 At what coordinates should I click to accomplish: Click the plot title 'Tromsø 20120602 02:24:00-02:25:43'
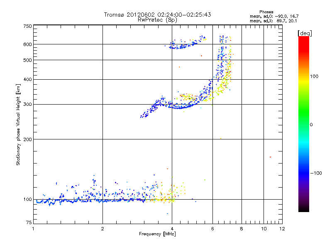pyautogui.click(x=157, y=15)
